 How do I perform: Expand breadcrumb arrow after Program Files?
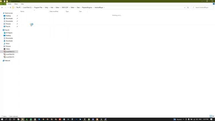click(x=44, y=7)
